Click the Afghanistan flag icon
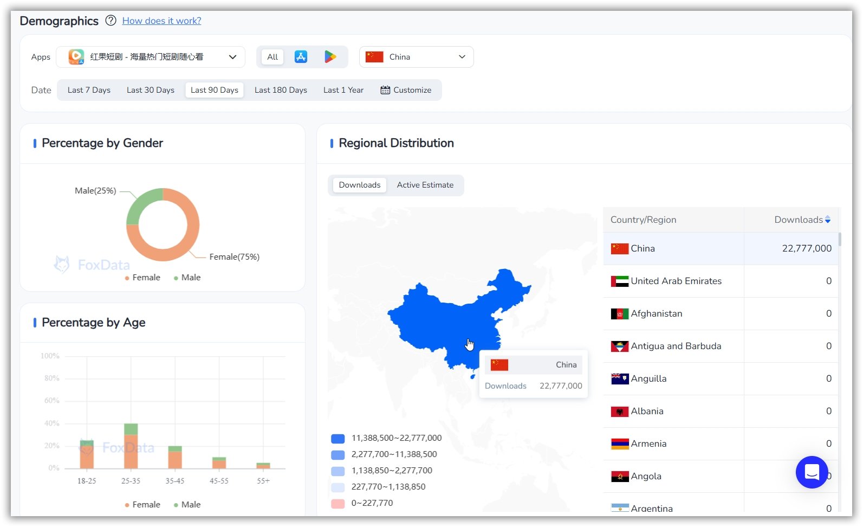 coord(620,314)
